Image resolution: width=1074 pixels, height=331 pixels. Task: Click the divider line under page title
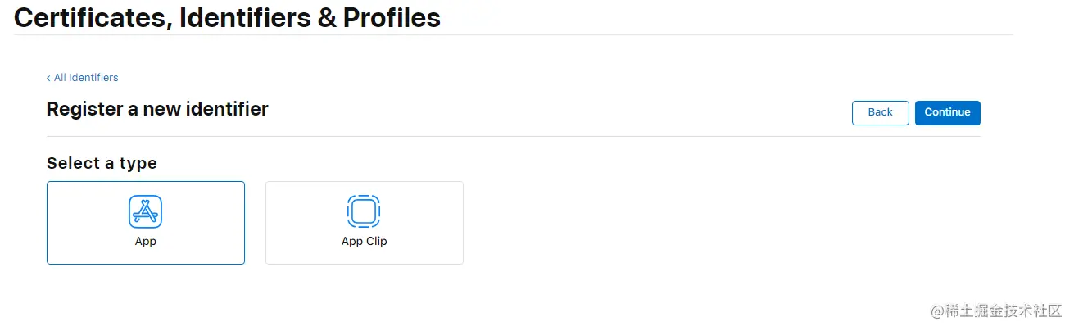point(513,35)
